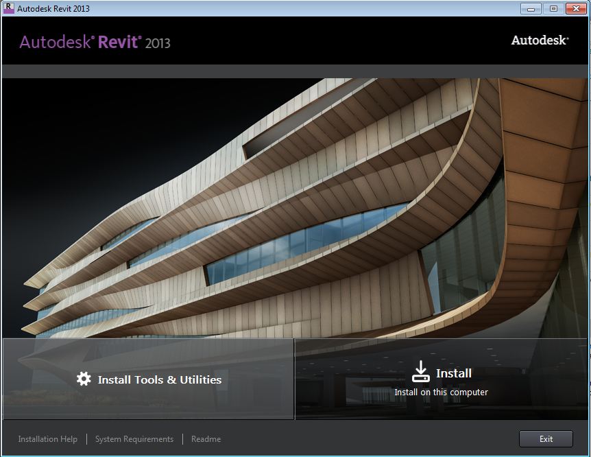The image size is (591, 457).
Task: Click the download arrow icon above Install
Action: pyautogui.click(x=421, y=371)
